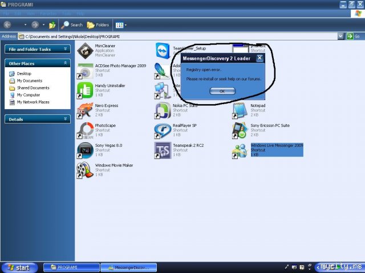Open the Forward button history dropdown arrow
This screenshot has height=273, width=365.
click(x=43, y=25)
